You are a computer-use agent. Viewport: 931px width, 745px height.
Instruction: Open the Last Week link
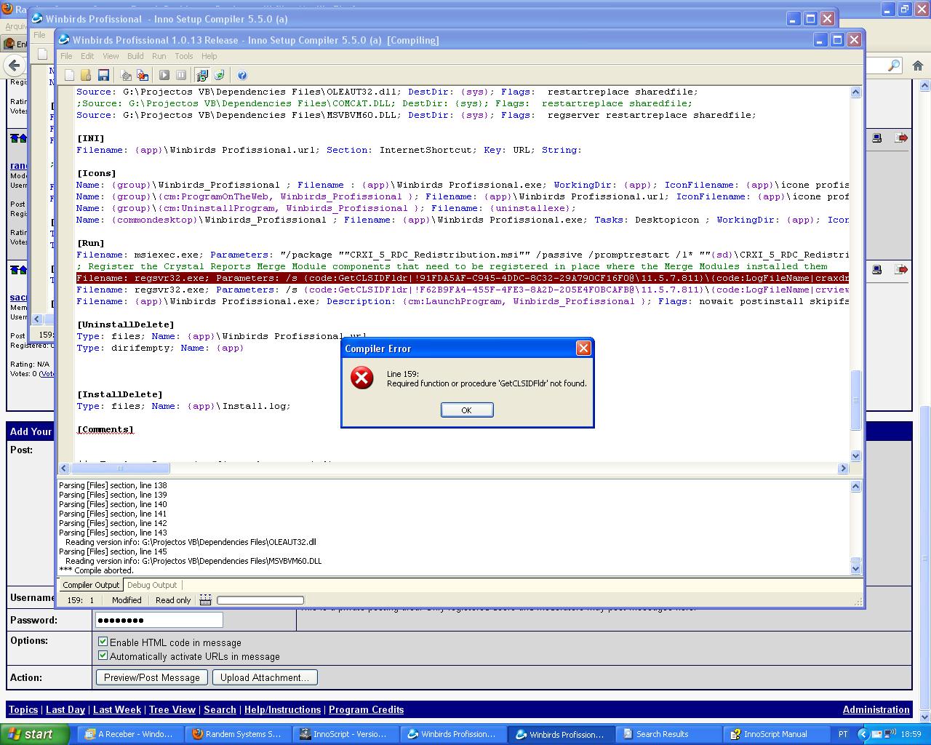(x=117, y=709)
